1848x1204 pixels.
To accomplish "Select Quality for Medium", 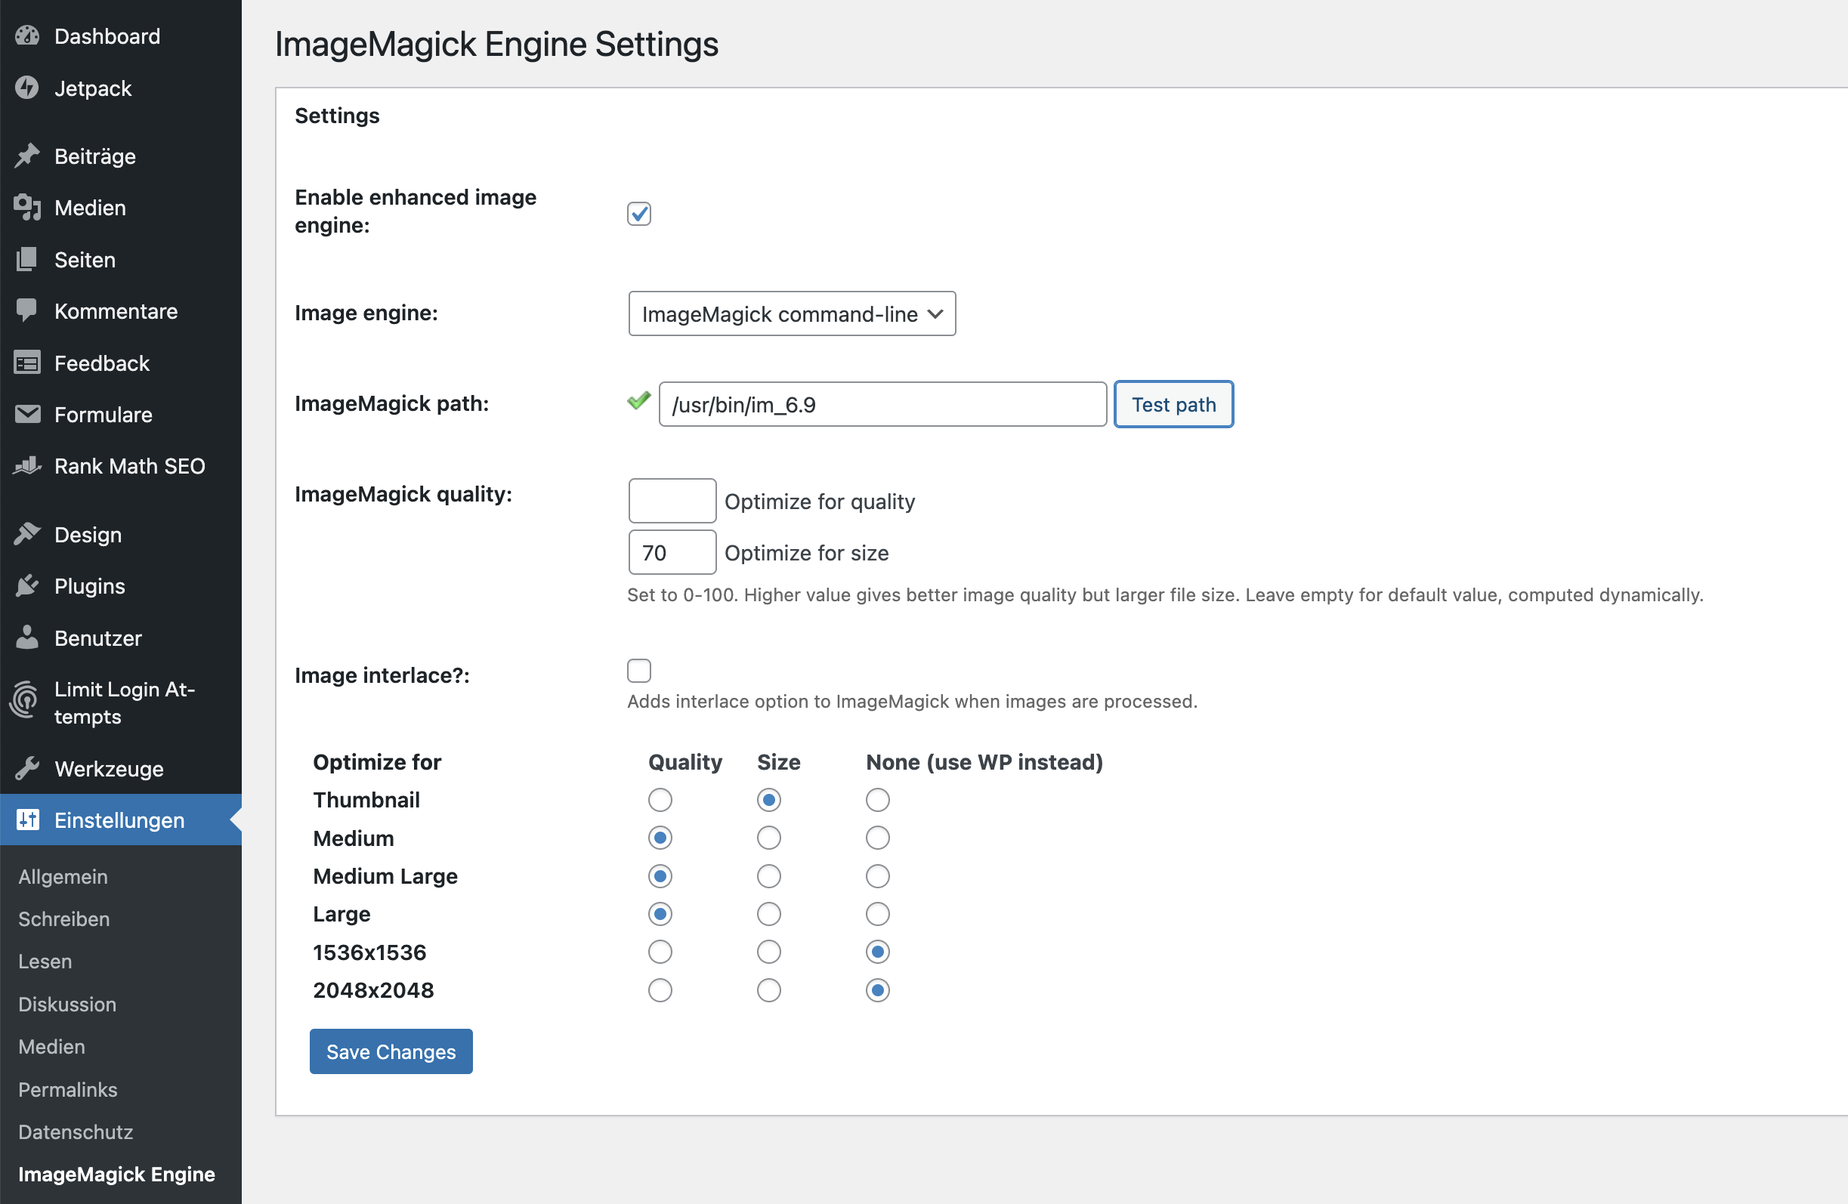I will 660,838.
